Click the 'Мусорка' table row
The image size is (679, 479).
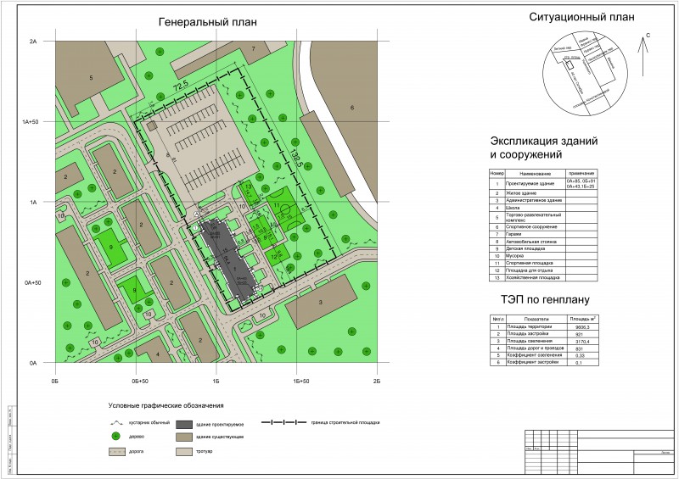(x=543, y=256)
